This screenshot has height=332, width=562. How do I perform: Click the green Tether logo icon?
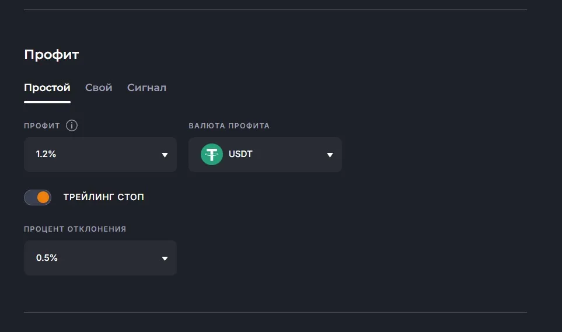point(211,155)
